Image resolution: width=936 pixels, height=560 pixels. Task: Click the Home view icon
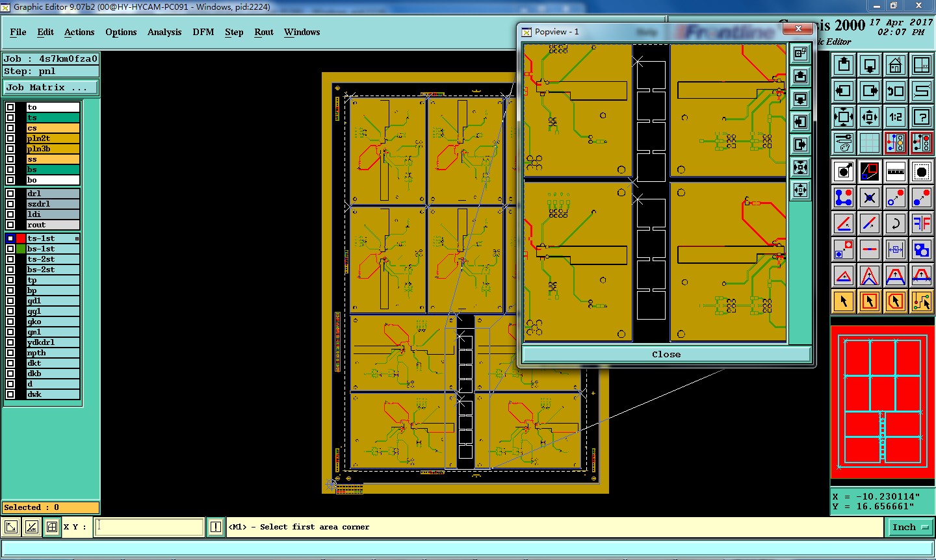pyautogui.click(x=895, y=65)
